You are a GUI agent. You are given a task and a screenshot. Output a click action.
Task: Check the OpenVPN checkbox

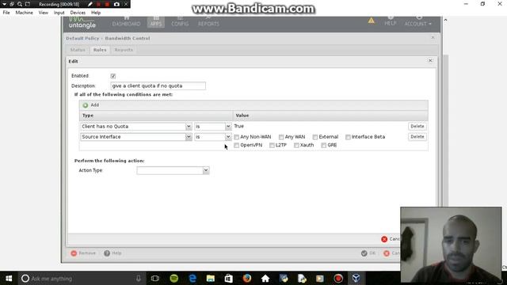[237, 146]
